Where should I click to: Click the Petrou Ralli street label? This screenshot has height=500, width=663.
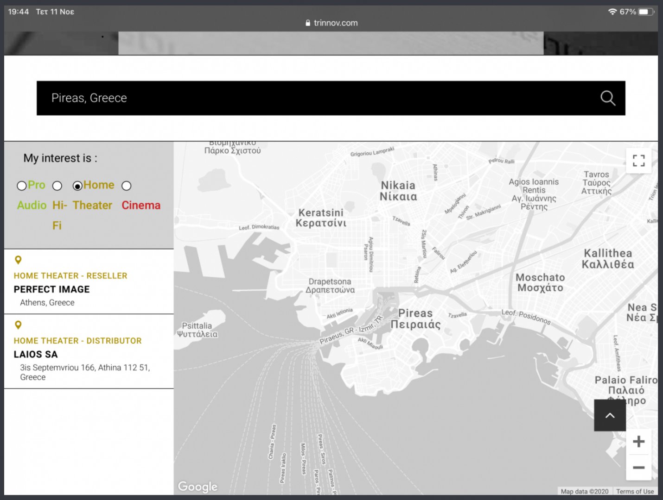502,161
